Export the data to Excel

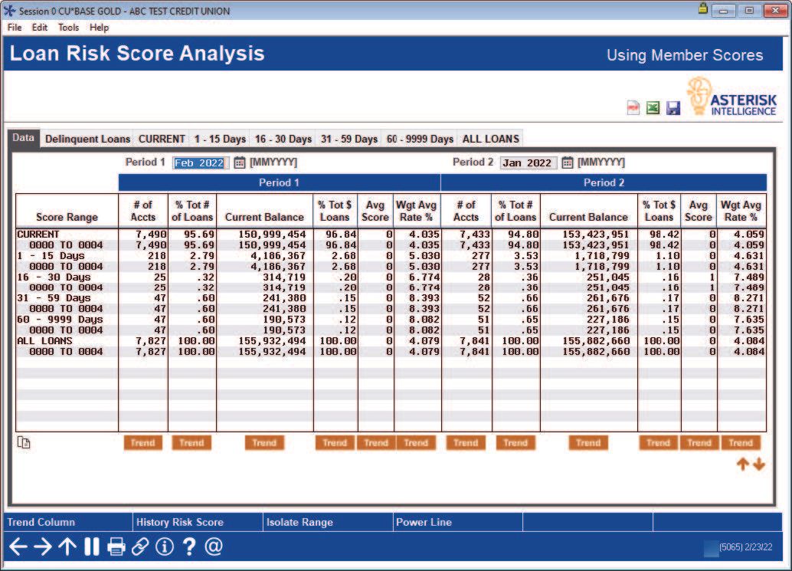[653, 107]
